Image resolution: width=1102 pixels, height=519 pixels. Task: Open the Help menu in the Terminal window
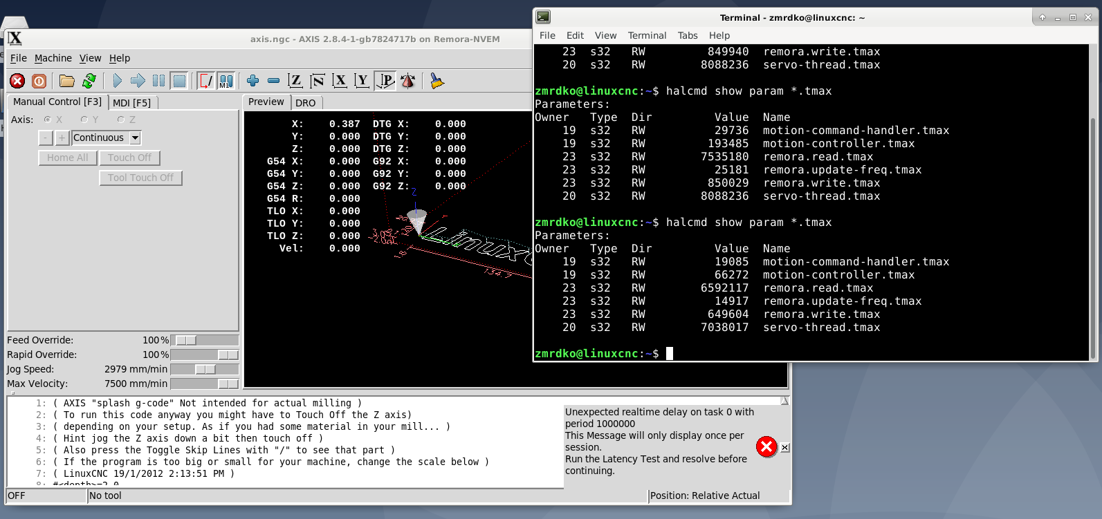pos(719,35)
